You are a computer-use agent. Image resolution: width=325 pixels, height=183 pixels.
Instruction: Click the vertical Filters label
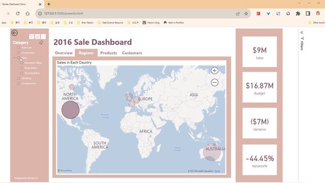302,46
